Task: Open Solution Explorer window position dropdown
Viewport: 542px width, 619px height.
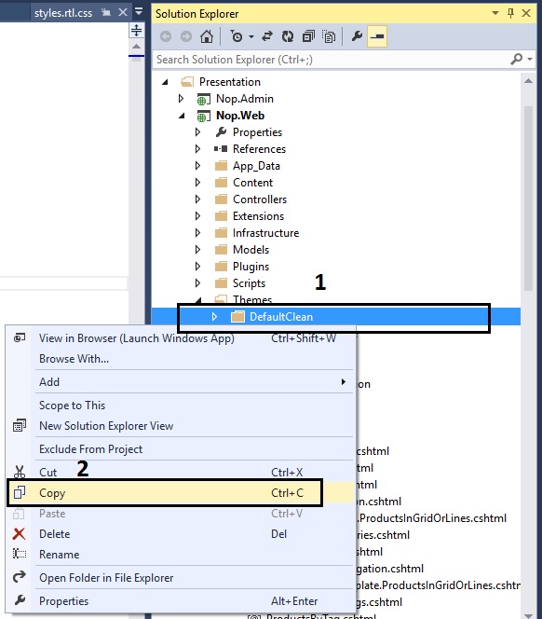Action: click(495, 13)
